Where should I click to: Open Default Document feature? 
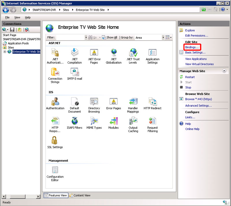(x=74, y=105)
